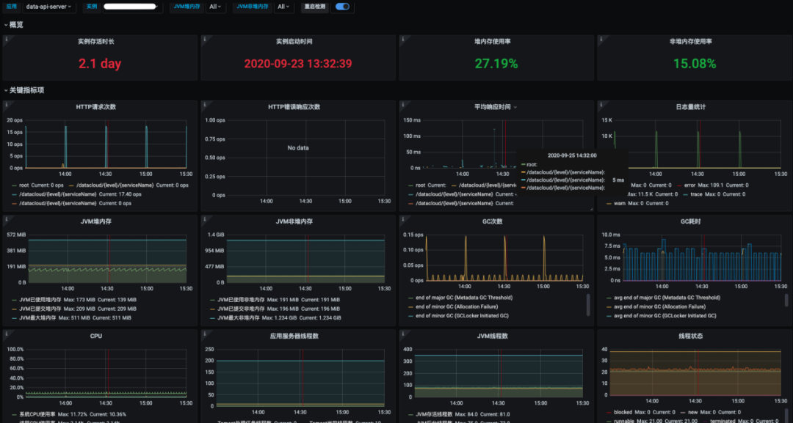Image resolution: width=793 pixels, height=423 pixels.
Task: Click info icon on 堆内存使用率 panel
Action: [x=402, y=39]
